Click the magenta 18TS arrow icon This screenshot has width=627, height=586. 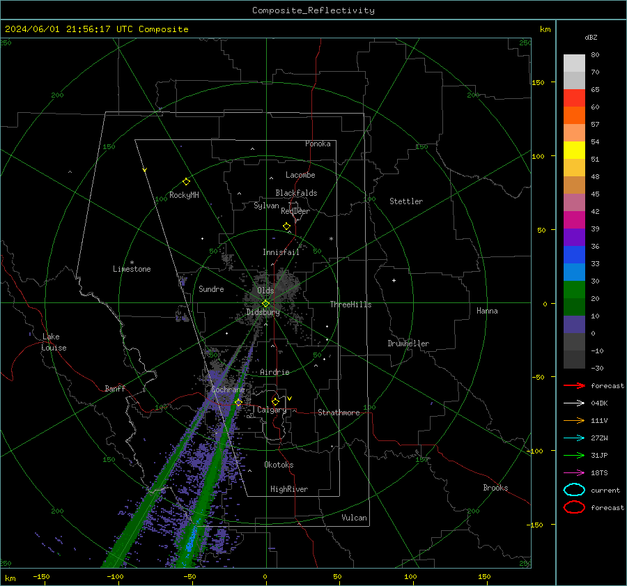tap(574, 473)
